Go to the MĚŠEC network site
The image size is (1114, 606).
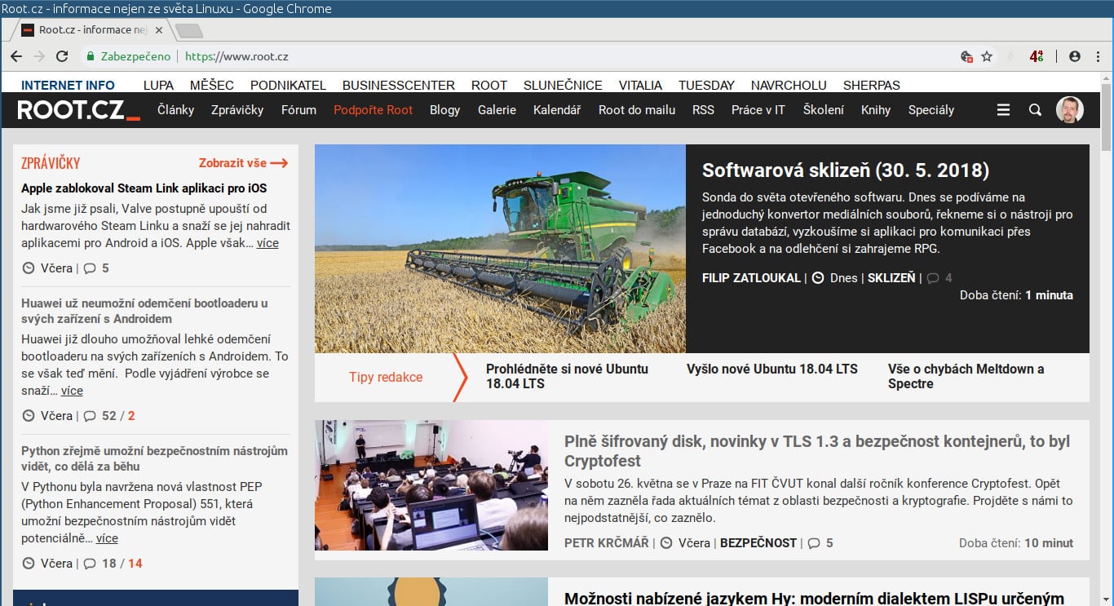pos(212,85)
